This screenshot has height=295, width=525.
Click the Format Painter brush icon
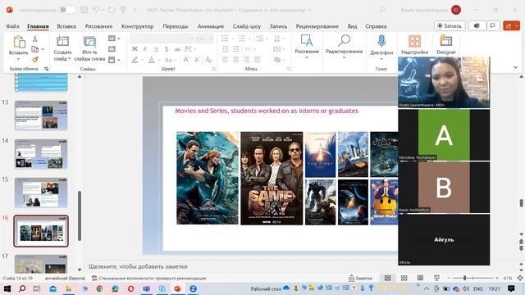(x=35, y=60)
